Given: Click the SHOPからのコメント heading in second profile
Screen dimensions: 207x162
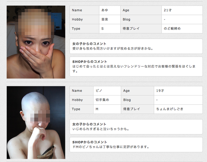Looking at the screenshot, I should tap(89, 142).
